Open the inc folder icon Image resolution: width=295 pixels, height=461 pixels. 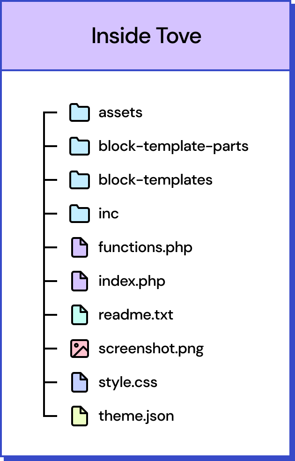pos(80,214)
